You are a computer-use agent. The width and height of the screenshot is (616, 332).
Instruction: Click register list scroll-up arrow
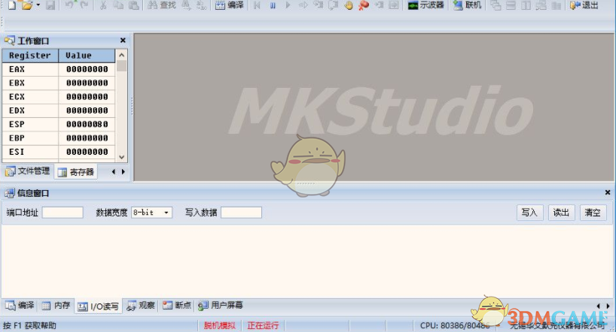coord(121,55)
